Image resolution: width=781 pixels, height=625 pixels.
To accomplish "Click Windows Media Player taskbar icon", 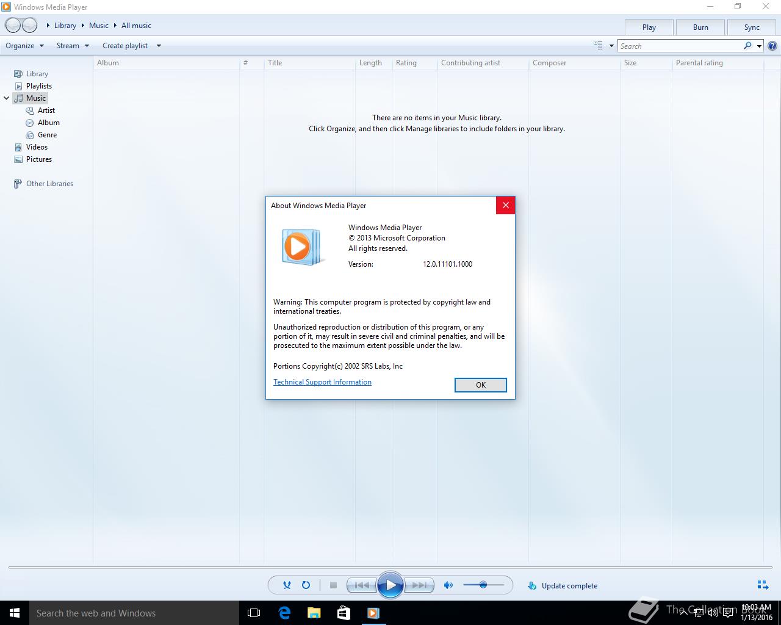I will (x=373, y=613).
